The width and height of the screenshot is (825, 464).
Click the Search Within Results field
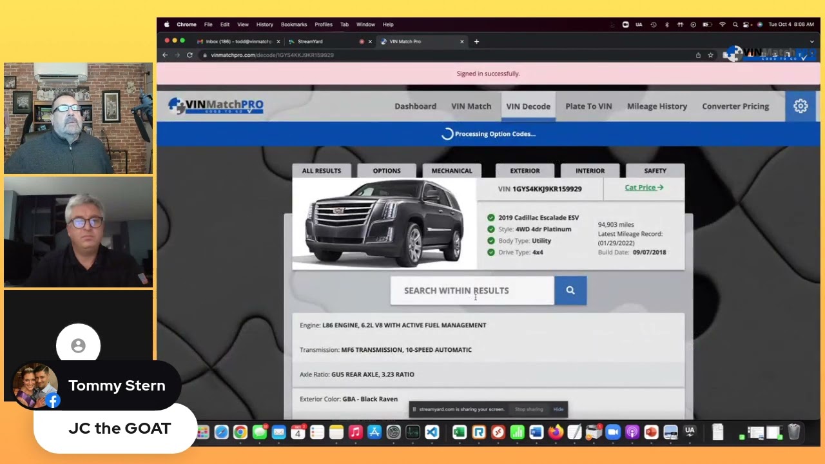tap(472, 291)
